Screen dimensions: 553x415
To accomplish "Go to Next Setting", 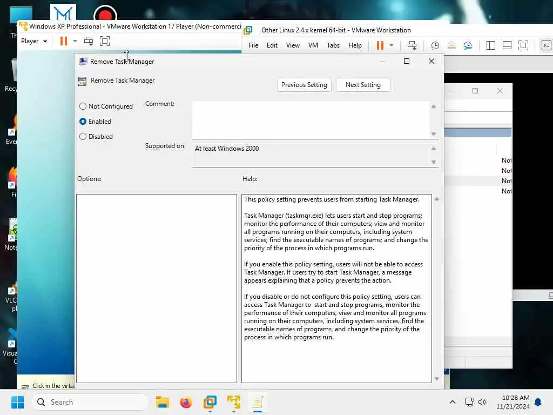I will (363, 85).
